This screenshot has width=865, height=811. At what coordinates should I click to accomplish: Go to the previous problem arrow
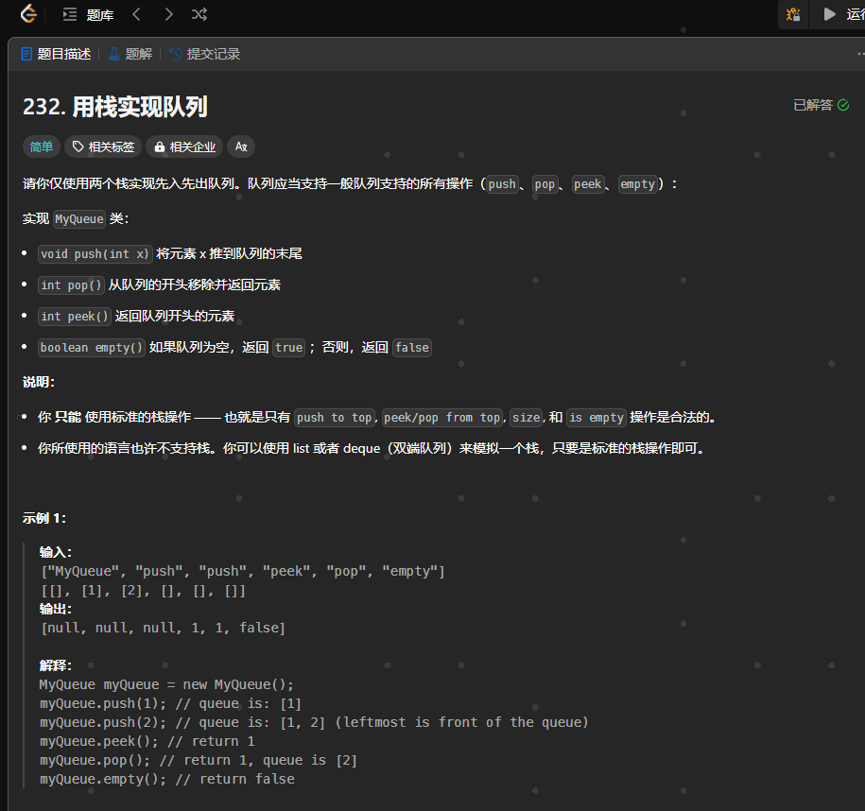[x=136, y=14]
